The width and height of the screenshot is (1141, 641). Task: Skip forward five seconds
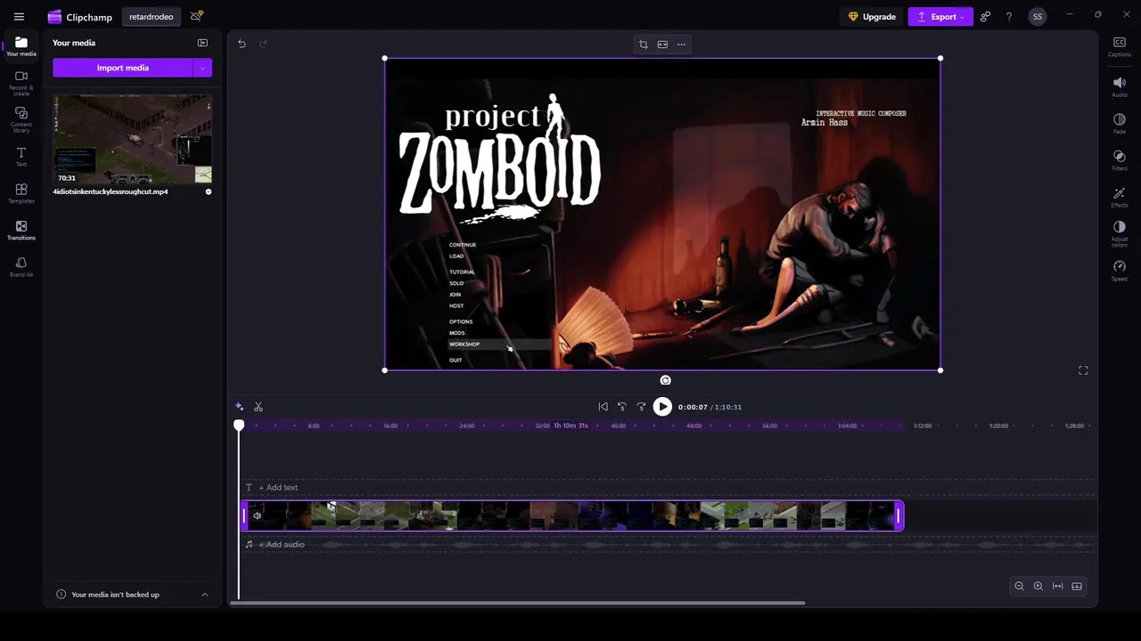641,407
